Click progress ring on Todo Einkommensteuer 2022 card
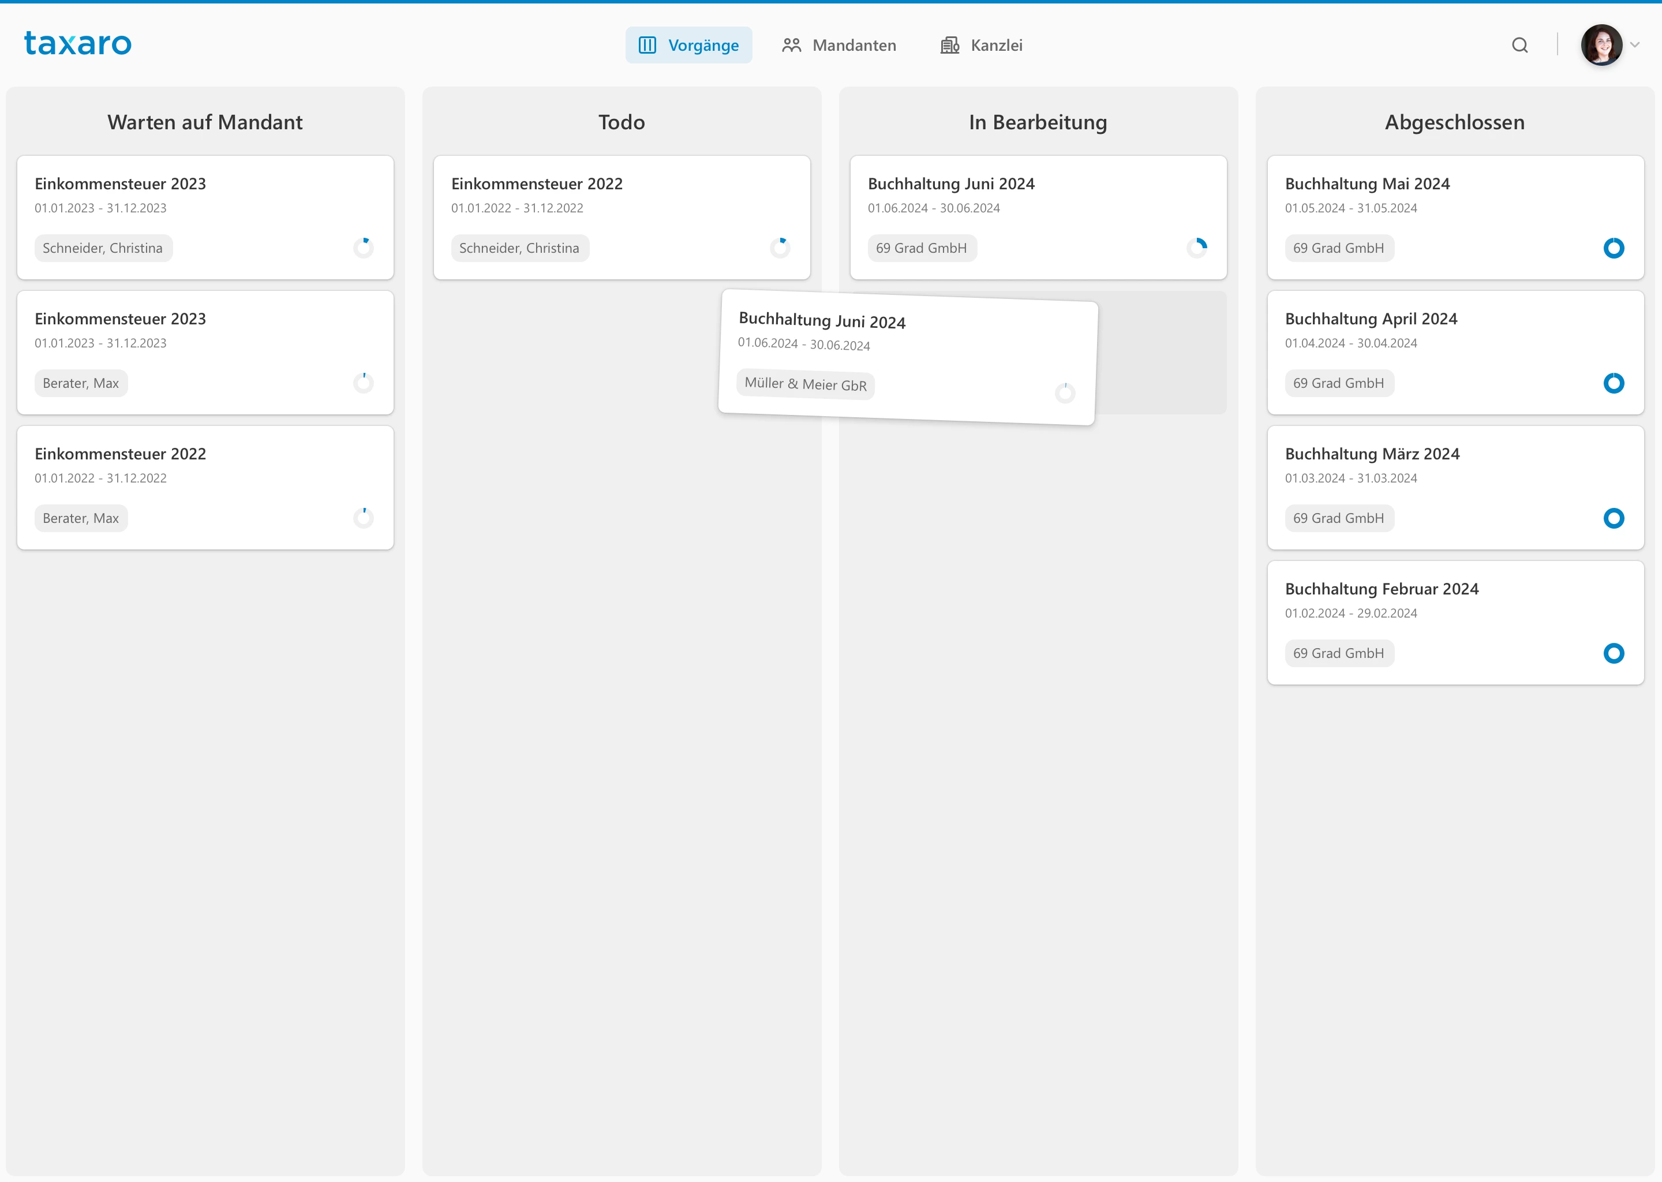The width and height of the screenshot is (1662, 1182). tap(780, 248)
